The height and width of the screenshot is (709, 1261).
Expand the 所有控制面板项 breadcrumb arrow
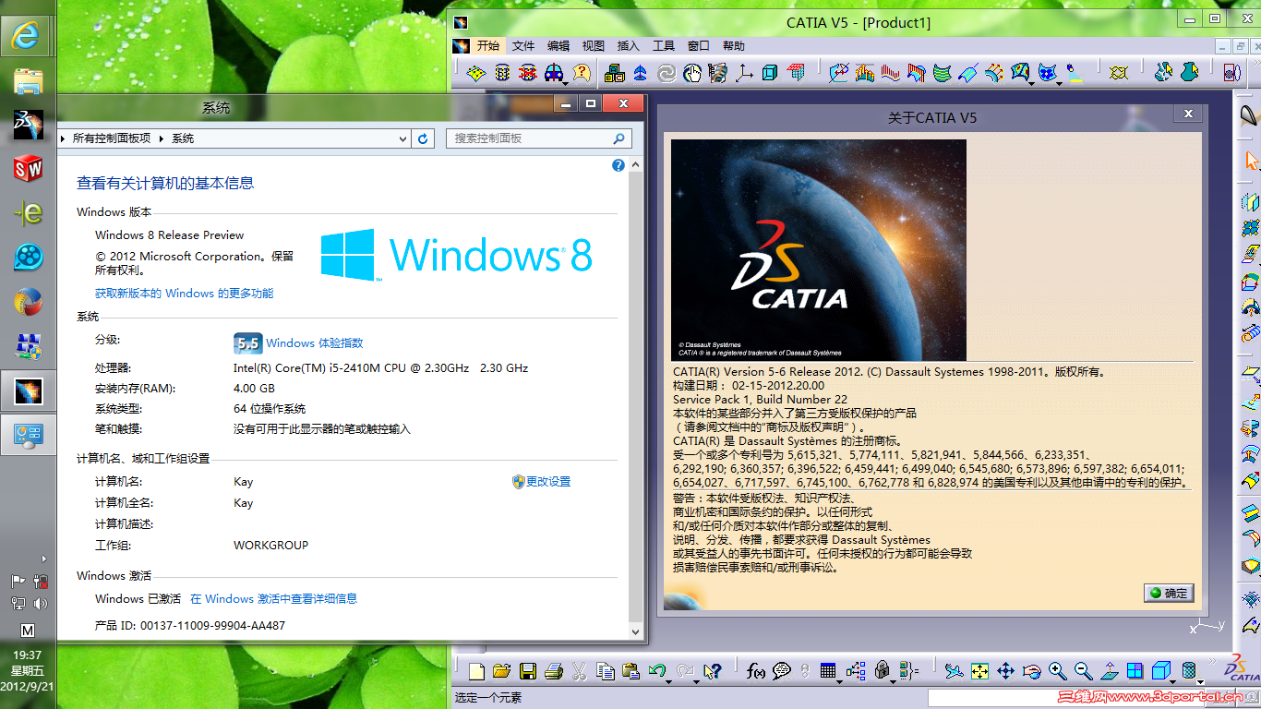[x=162, y=138]
